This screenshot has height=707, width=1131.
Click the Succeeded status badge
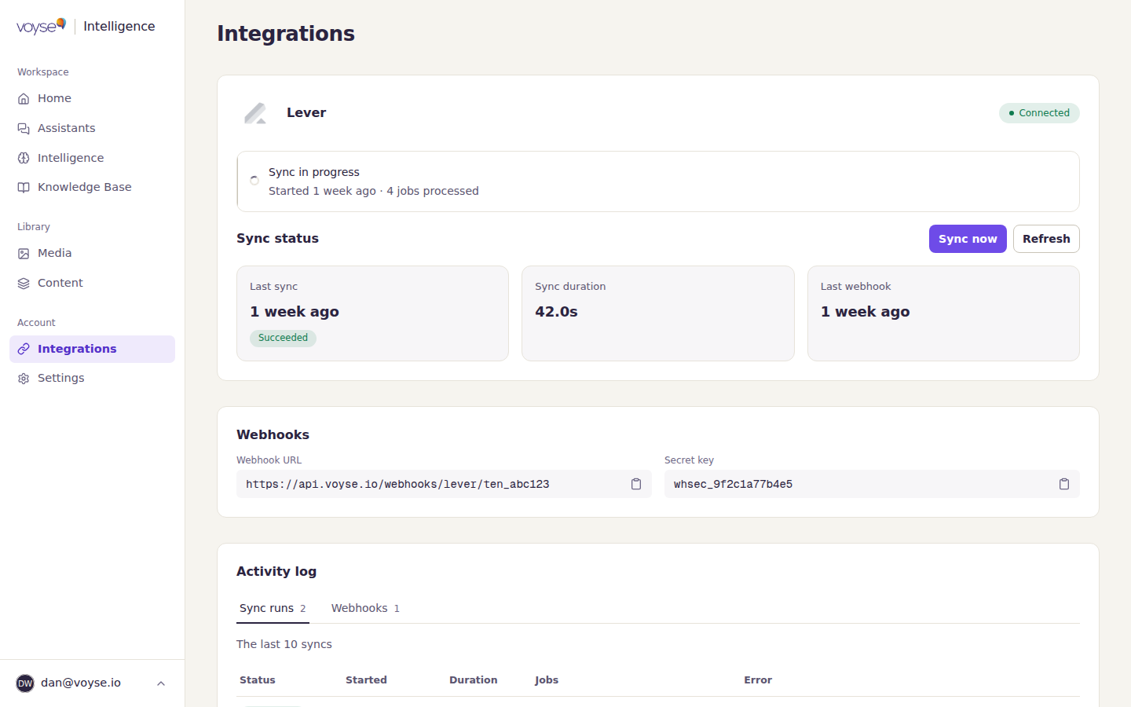[x=283, y=338]
